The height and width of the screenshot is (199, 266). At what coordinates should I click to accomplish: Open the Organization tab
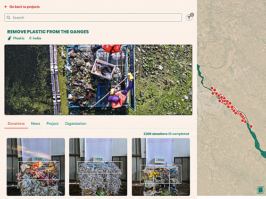pyautogui.click(x=76, y=124)
